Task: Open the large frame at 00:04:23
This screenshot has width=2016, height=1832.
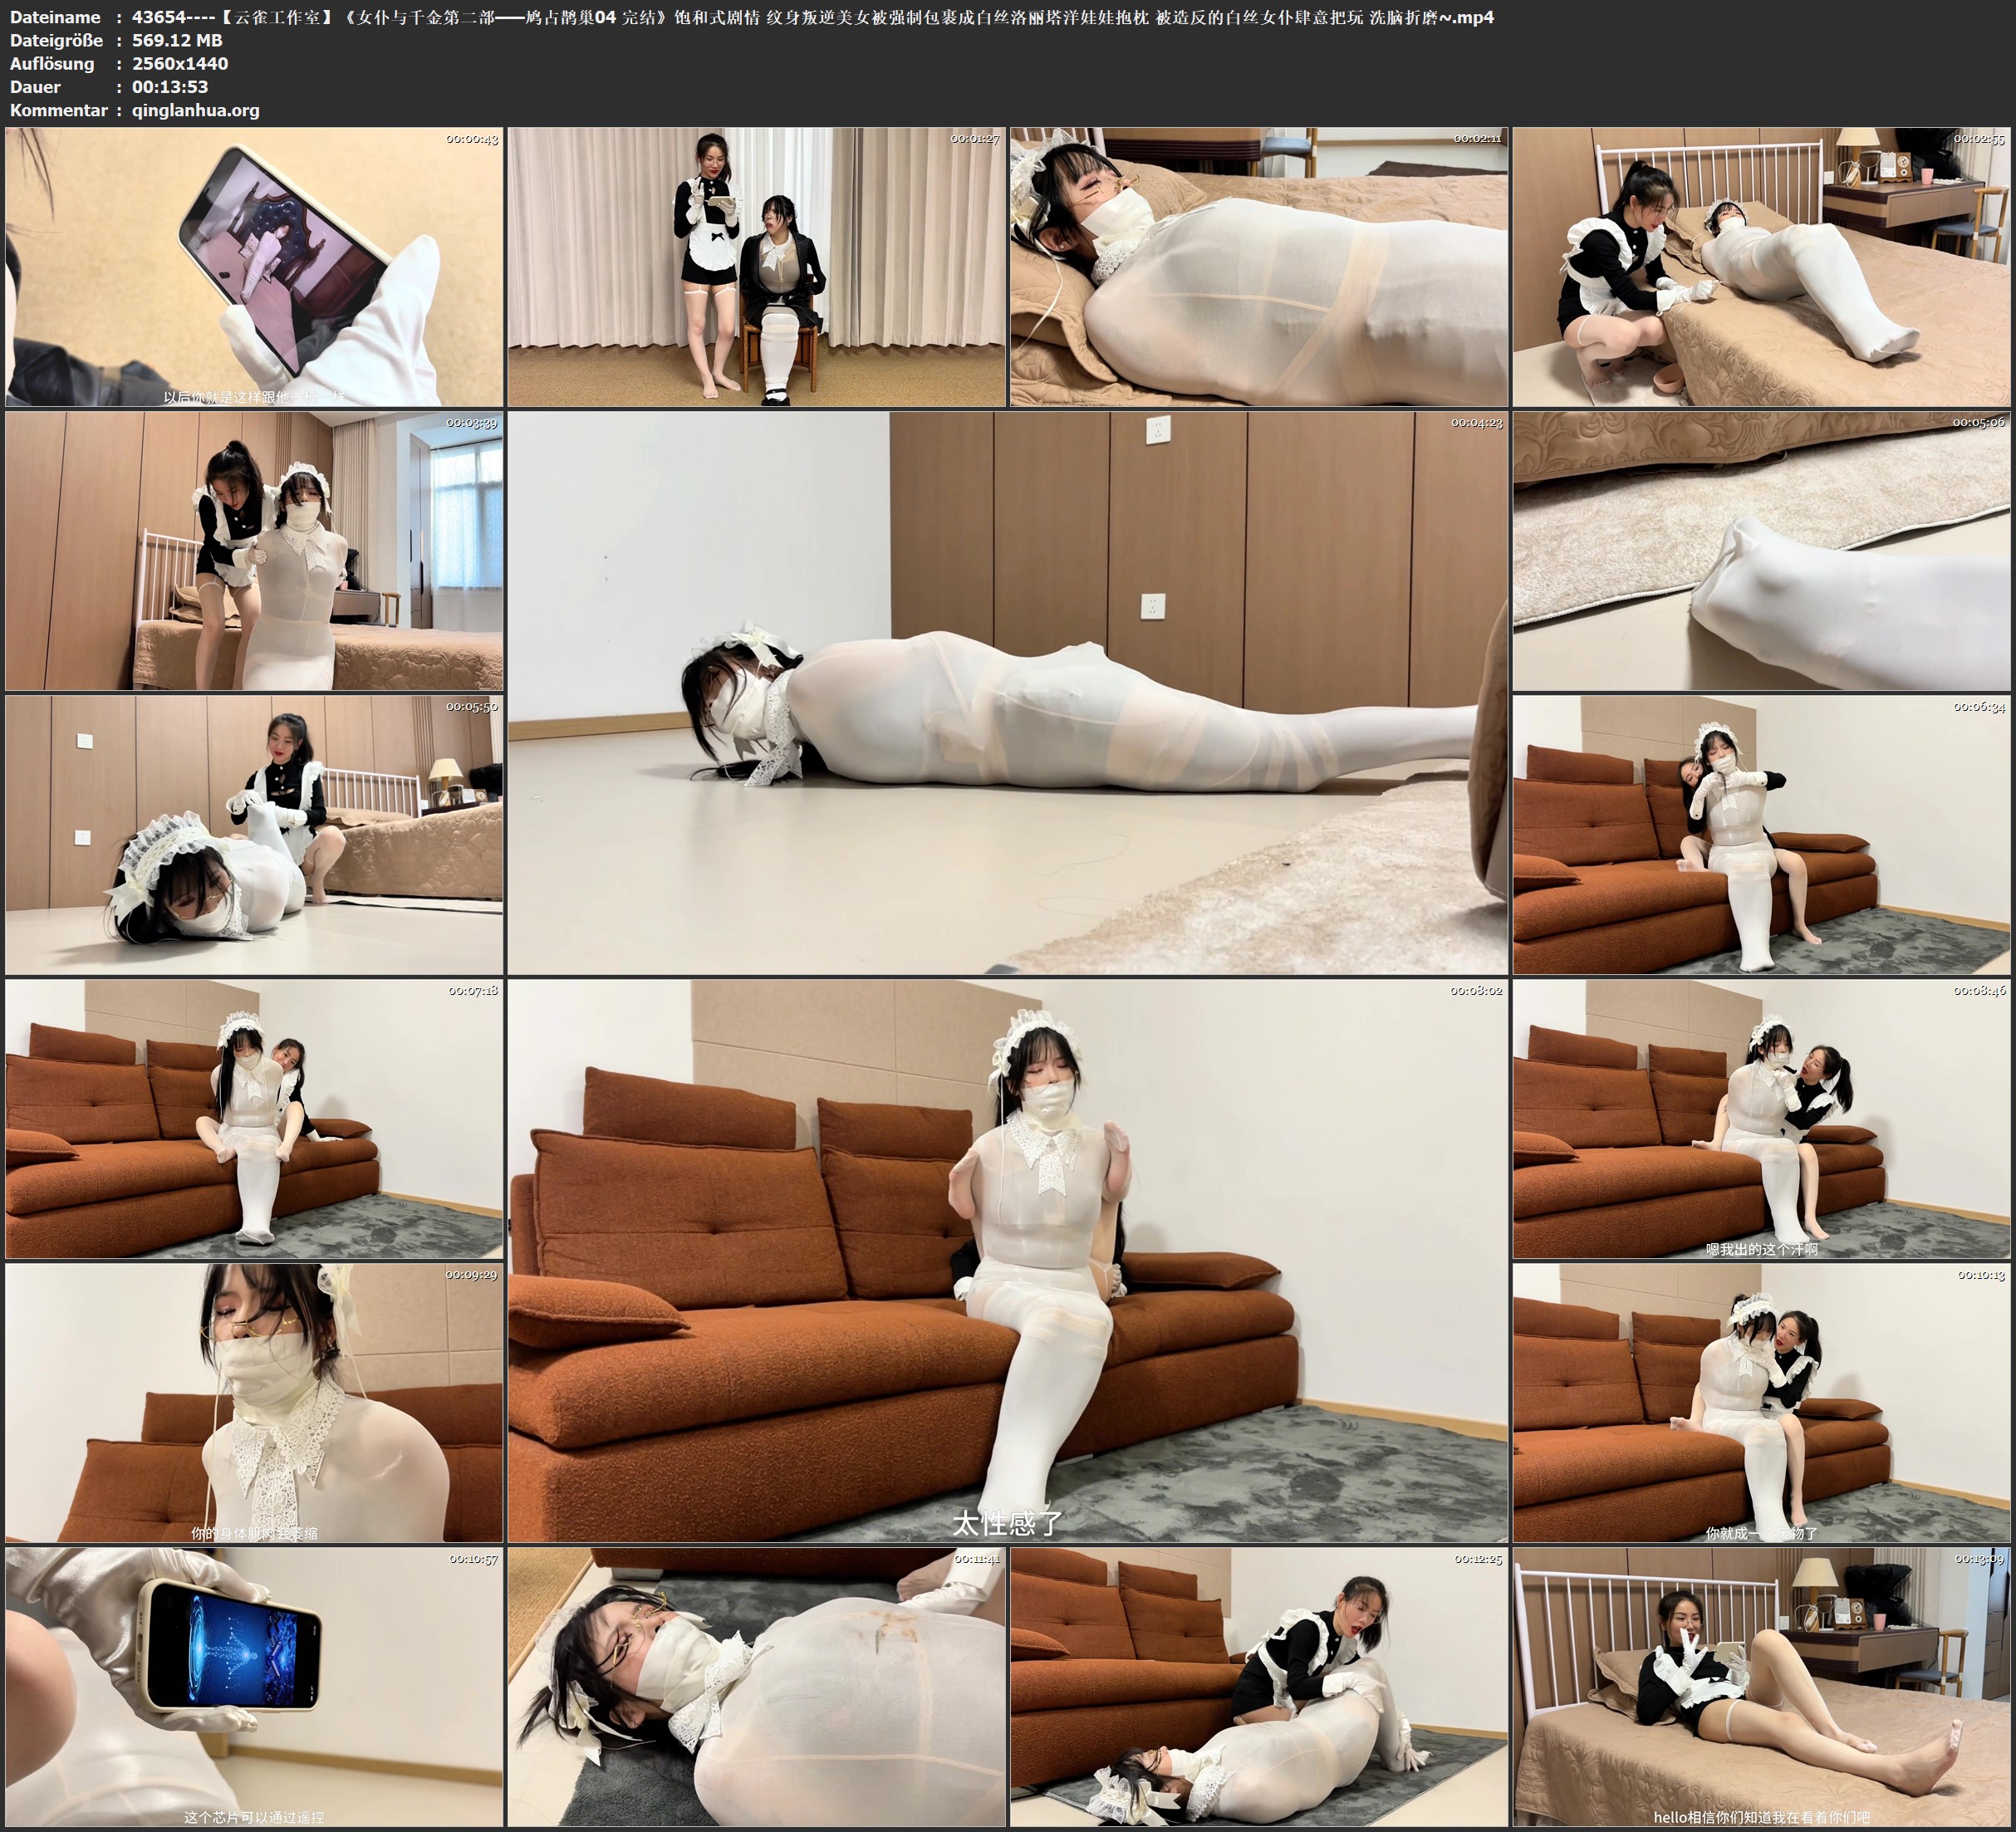Action: pyautogui.click(x=1007, y=692)
